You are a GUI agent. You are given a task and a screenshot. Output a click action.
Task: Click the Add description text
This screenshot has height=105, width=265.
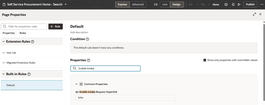pyautogui.click(x=79, y=32)
